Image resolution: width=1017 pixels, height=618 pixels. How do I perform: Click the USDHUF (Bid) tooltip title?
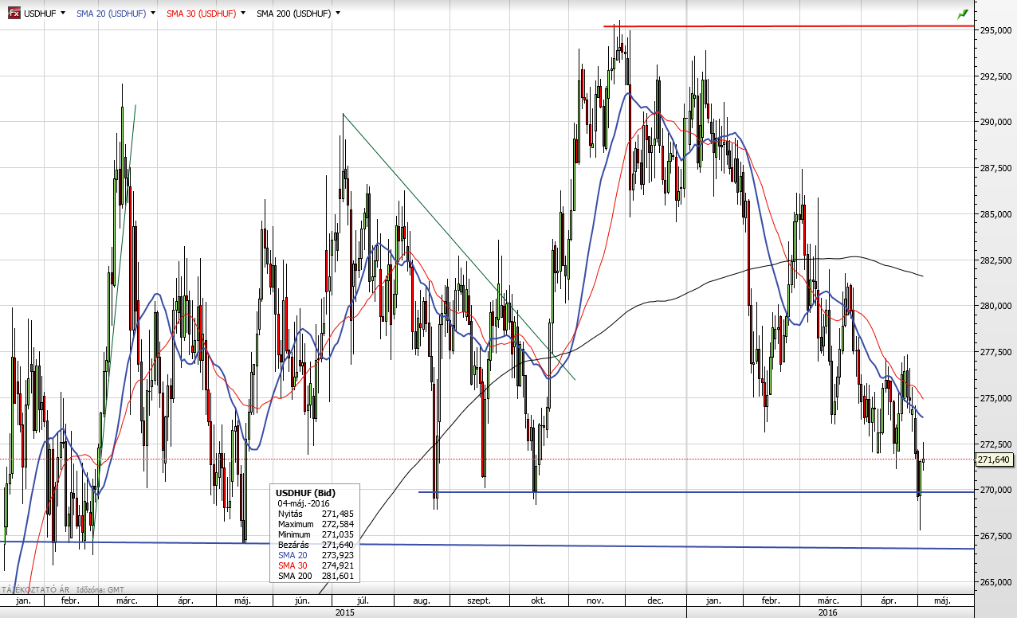pyautogui.click(x=306, y=493)
